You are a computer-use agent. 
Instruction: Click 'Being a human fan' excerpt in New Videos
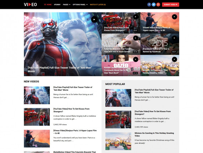[x=73, y=96]
